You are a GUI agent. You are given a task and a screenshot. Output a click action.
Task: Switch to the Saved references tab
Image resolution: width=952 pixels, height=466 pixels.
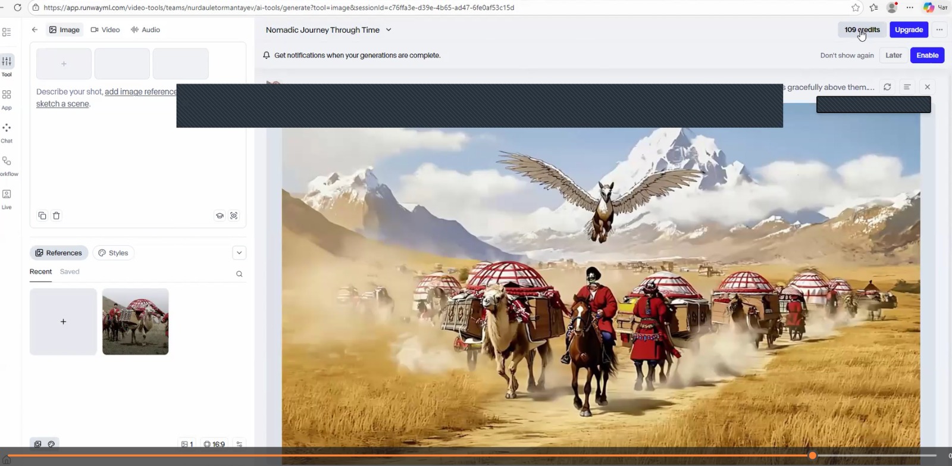pyautogui.click(x=70, y=271)
